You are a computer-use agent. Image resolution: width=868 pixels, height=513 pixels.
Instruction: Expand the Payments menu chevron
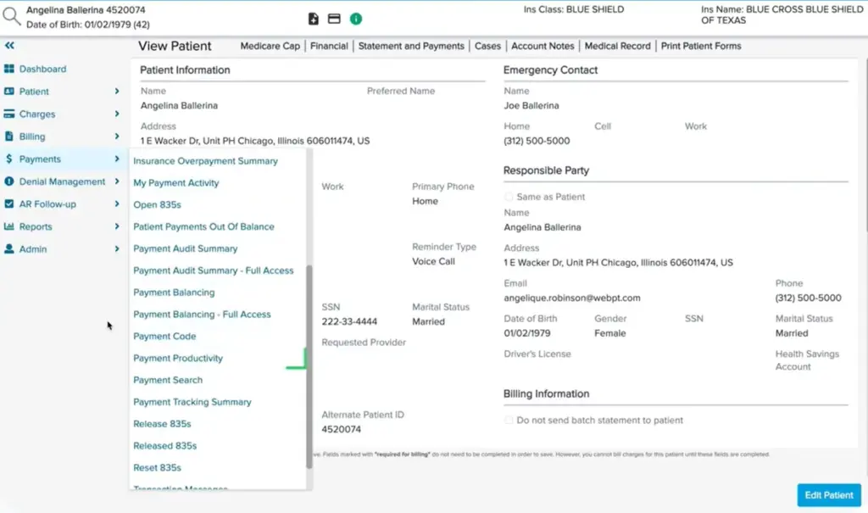pyautogui.click(x=117, y=159)
